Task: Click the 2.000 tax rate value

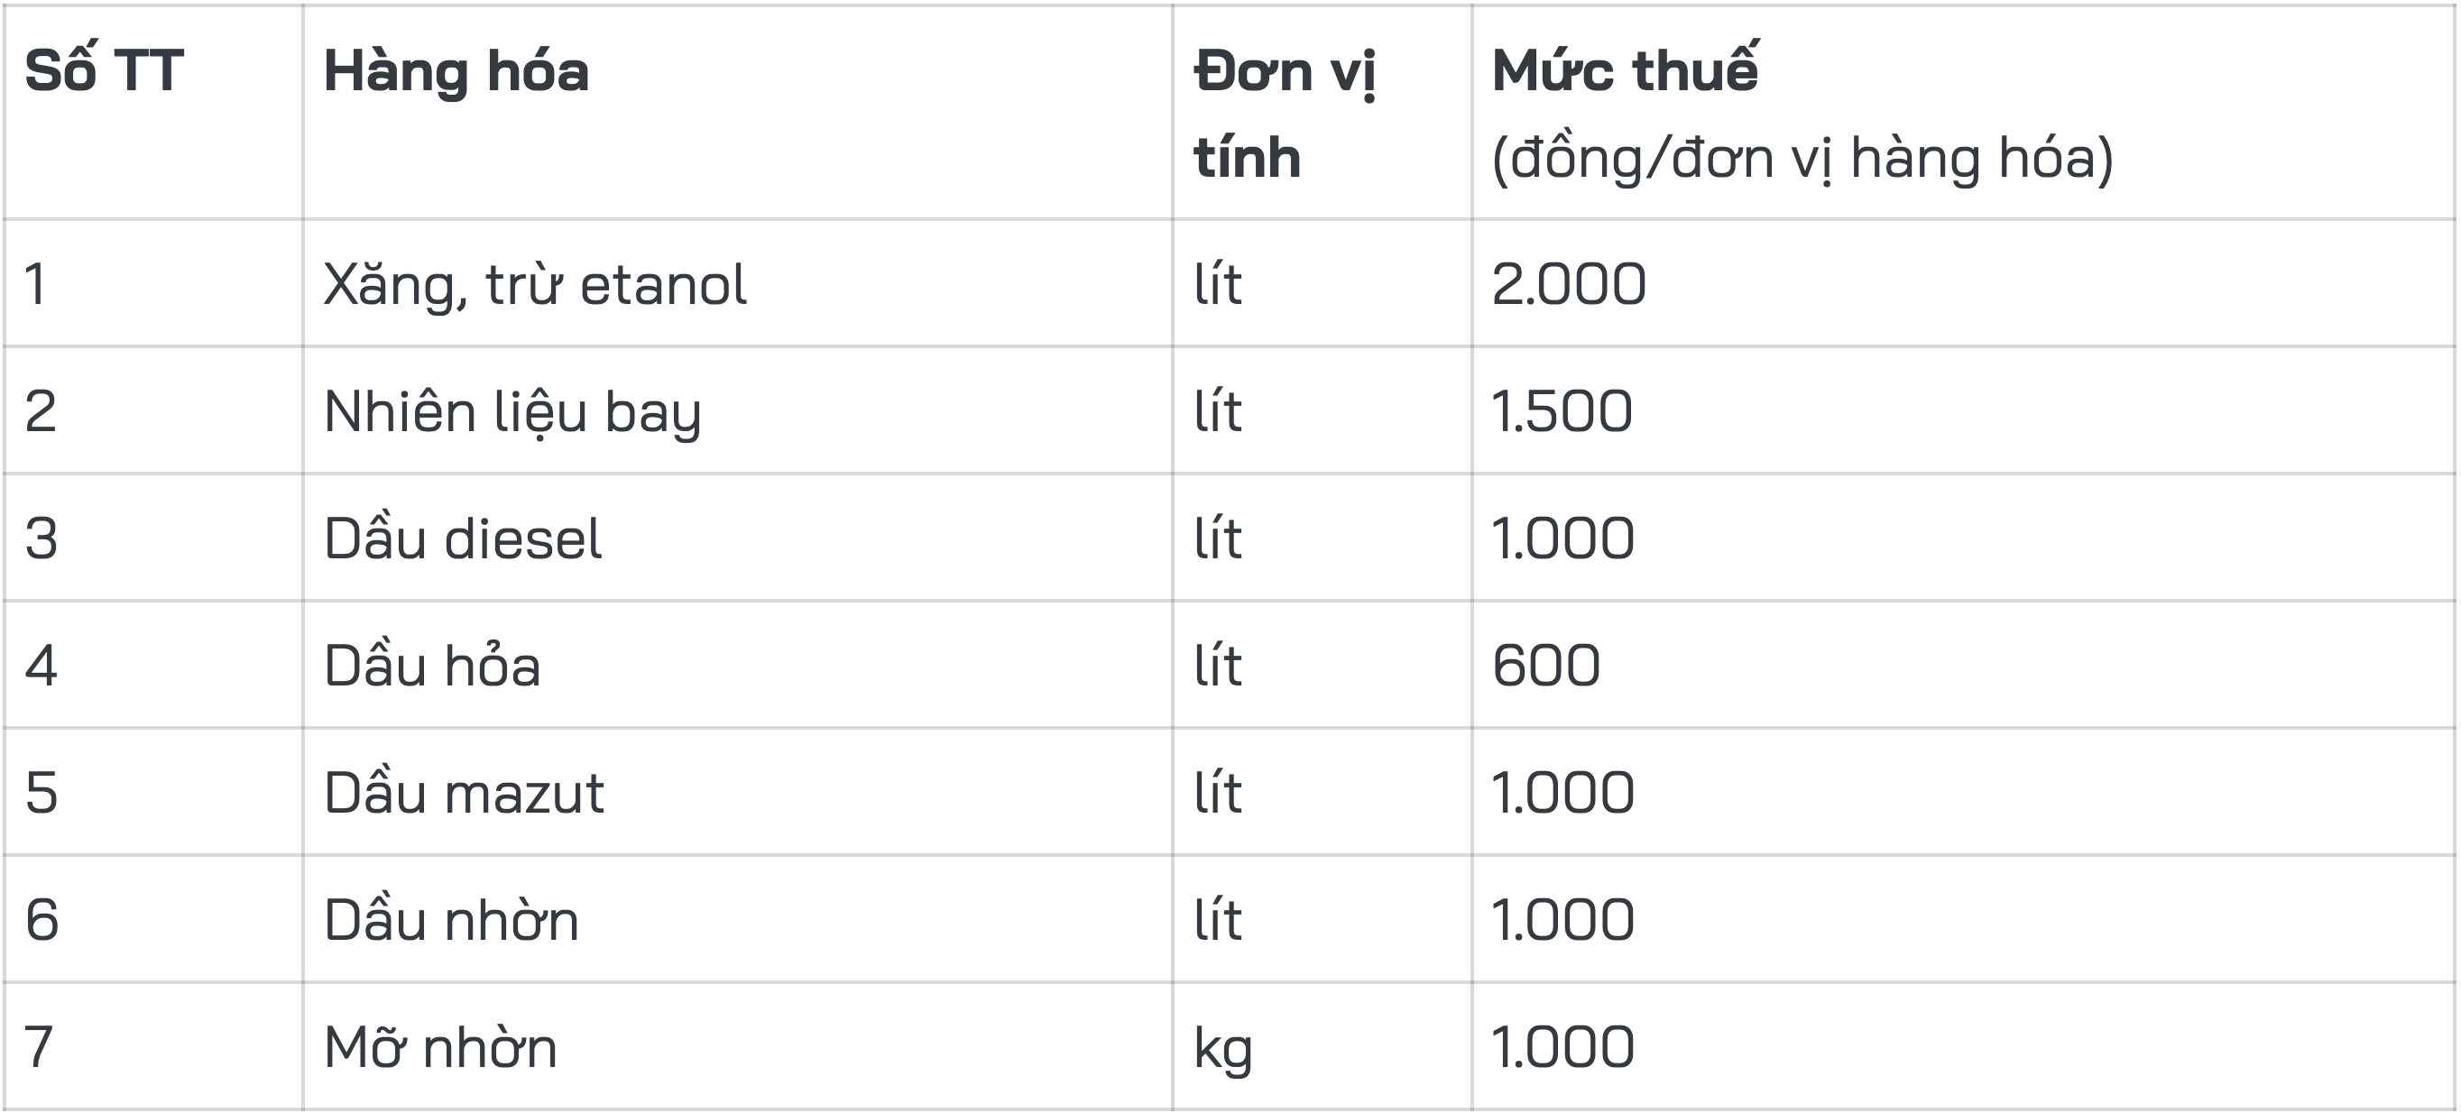Action: (1569, 285)
